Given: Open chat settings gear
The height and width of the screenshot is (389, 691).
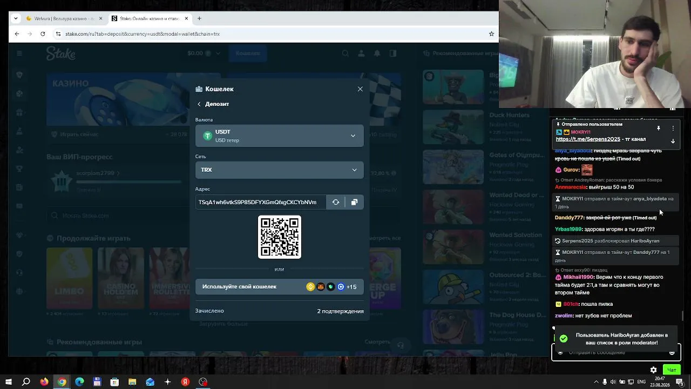Looking at the screenshot, I should 653,370.
